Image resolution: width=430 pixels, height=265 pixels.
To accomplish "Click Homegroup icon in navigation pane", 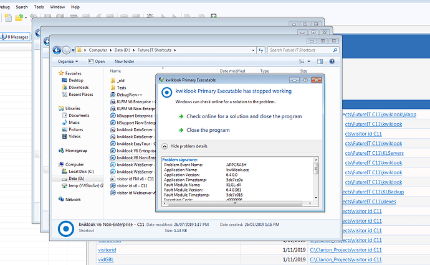I will pos(61,151).
